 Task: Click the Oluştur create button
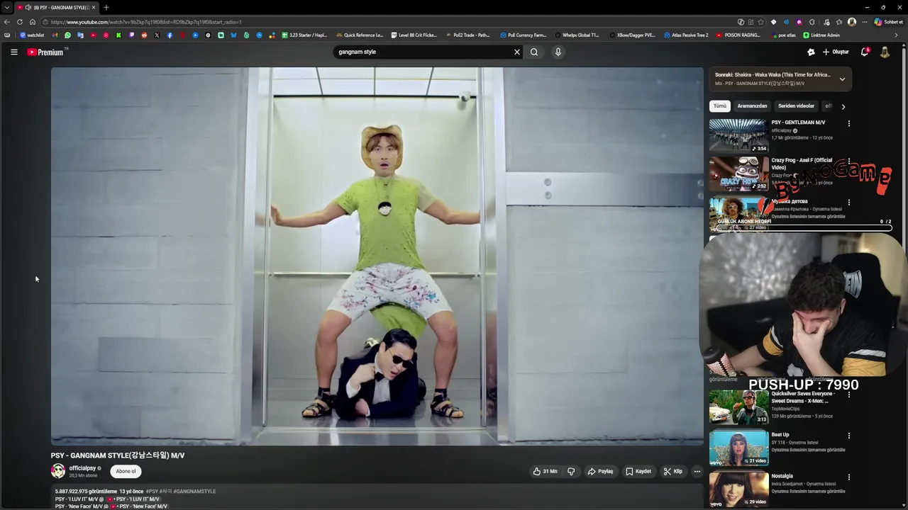coord(836,52)
